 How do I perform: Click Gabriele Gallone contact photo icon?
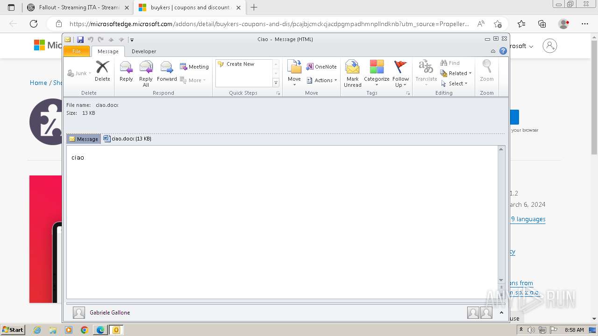coord(79,313)
